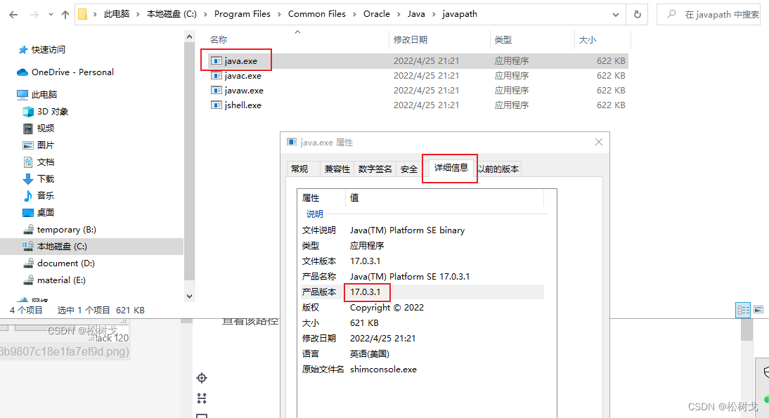Switch to 以前的版本 tab

[x=499, y=169]
